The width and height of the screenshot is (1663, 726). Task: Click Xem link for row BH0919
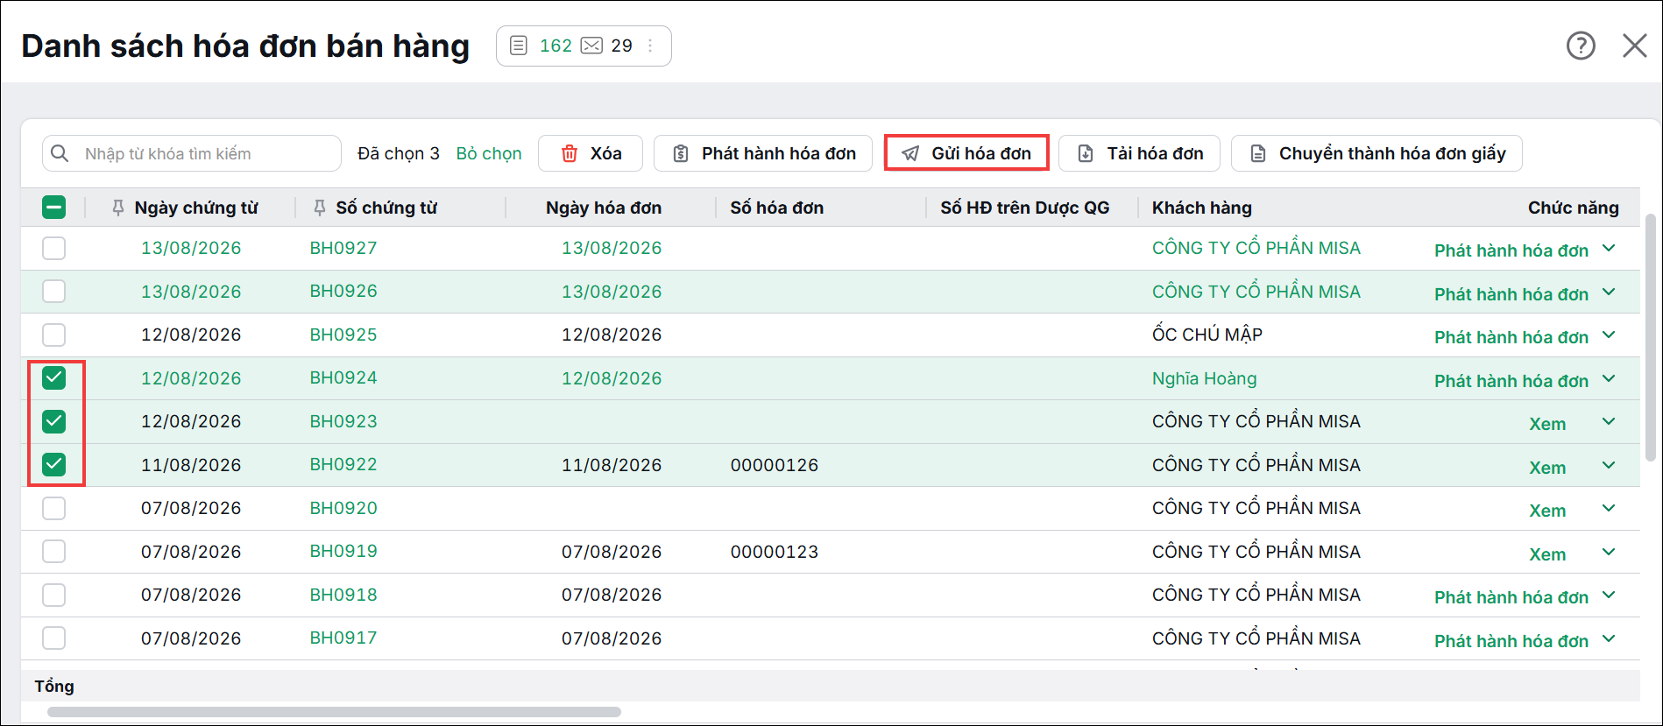tap(1547, 554)
